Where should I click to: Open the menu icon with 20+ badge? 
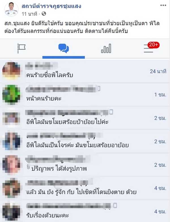click(x=148, y=48)
